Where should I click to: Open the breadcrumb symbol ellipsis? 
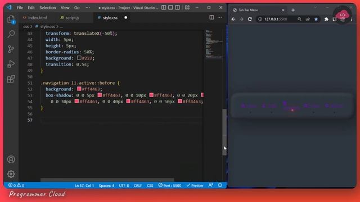pyautogui.click(x=61, y=27)
